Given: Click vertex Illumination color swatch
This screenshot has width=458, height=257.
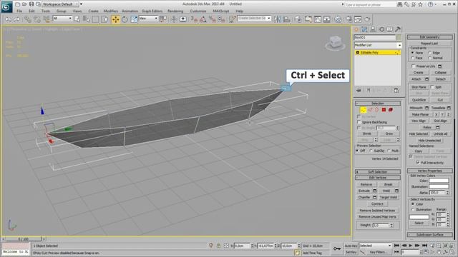Looking at the screenshot, I should [x=439, y=186].
